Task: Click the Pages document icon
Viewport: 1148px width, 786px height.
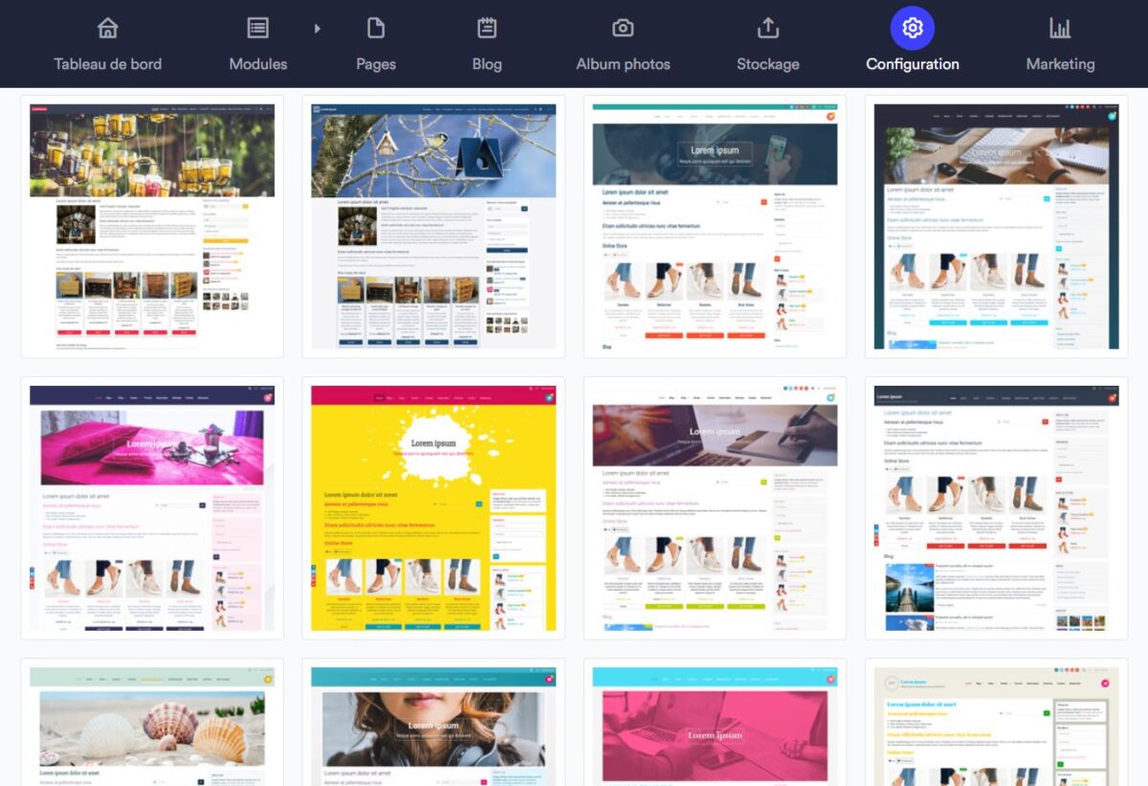Action: (376, 28)
